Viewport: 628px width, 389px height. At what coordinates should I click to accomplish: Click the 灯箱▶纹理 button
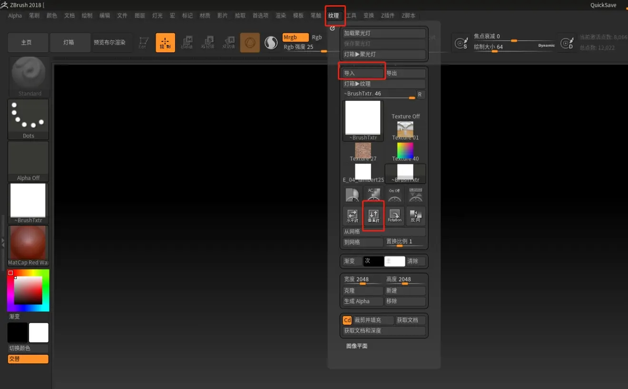(384, 84)
